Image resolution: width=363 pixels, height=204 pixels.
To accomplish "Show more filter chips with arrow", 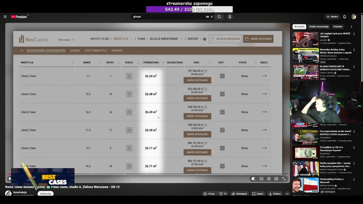I will (x=351, y=27).
